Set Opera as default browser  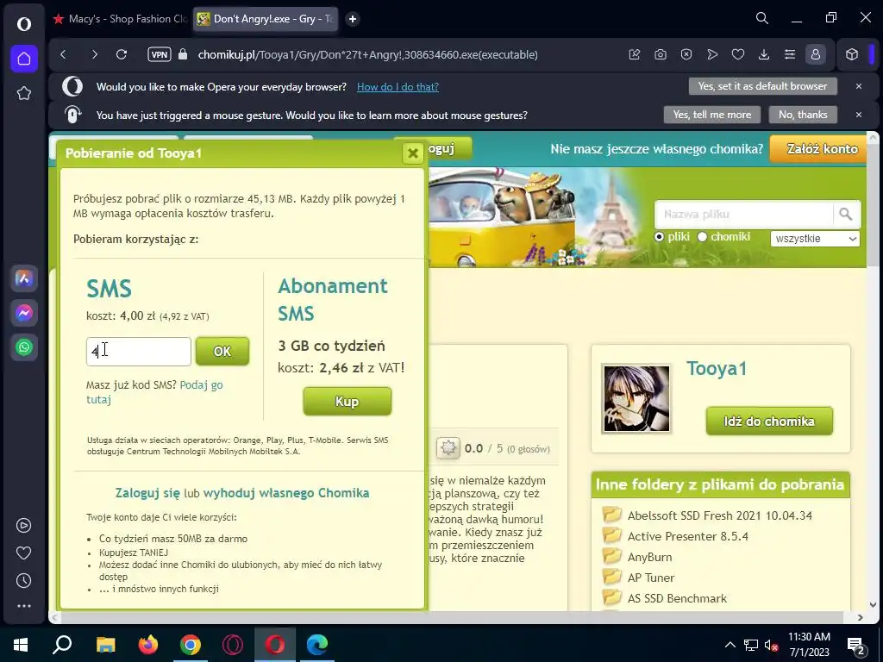pyautogui.click(x=762, y=86)
